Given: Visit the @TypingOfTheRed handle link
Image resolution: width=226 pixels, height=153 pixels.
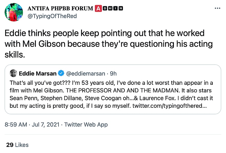Looking at the screenshot, I should coord(52,16).
